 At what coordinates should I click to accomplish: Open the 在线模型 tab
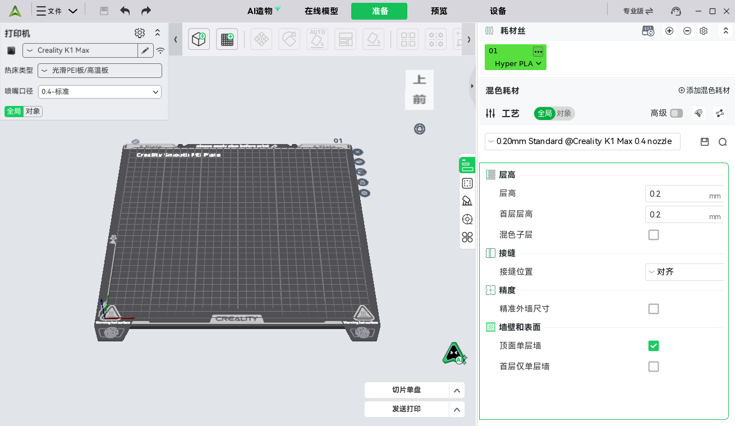pyautogui.click(x=321, y=11)
